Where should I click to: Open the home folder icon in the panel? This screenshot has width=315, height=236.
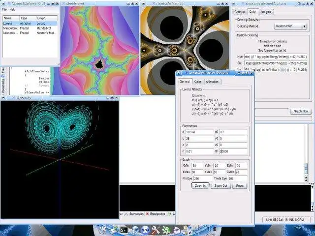(x=134, y=230)
